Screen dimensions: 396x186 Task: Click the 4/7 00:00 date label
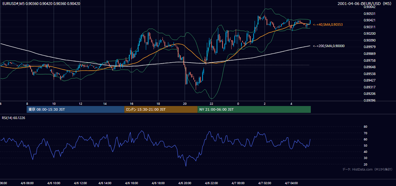tap(238, 183)
